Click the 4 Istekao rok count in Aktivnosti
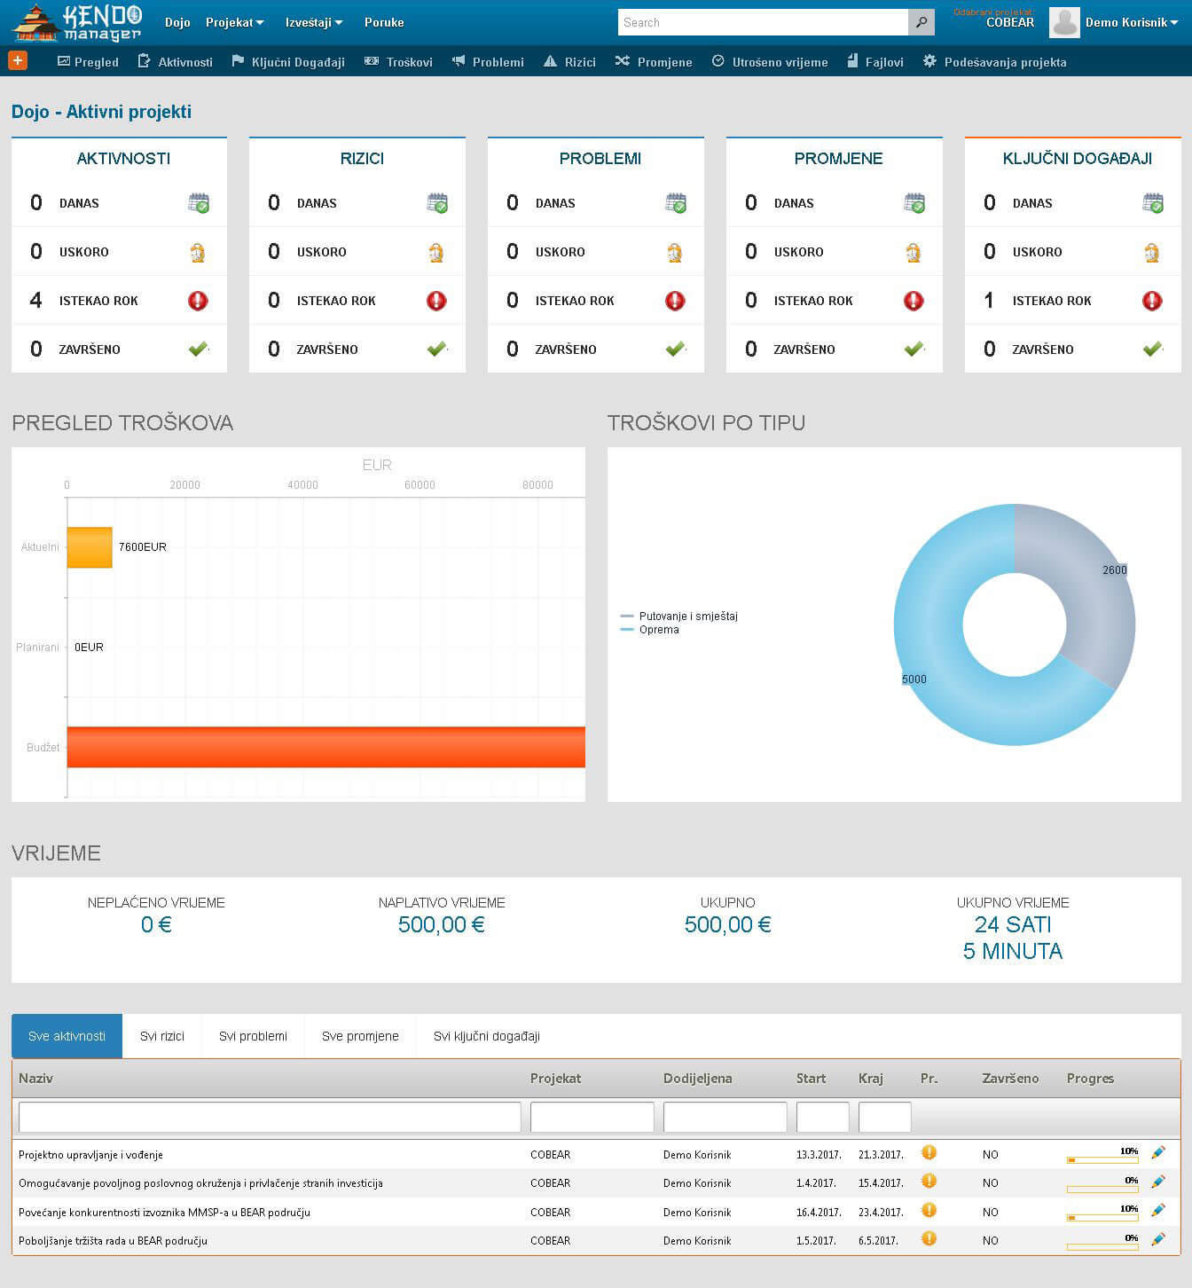Screen dimensions: 1192x1288 pyautogui.click(x=35, y=301)
